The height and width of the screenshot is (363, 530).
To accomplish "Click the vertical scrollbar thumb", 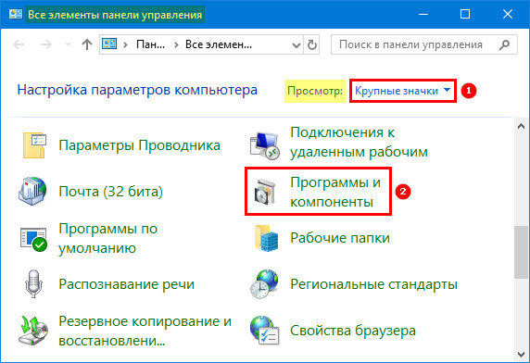I will (521, 252).
